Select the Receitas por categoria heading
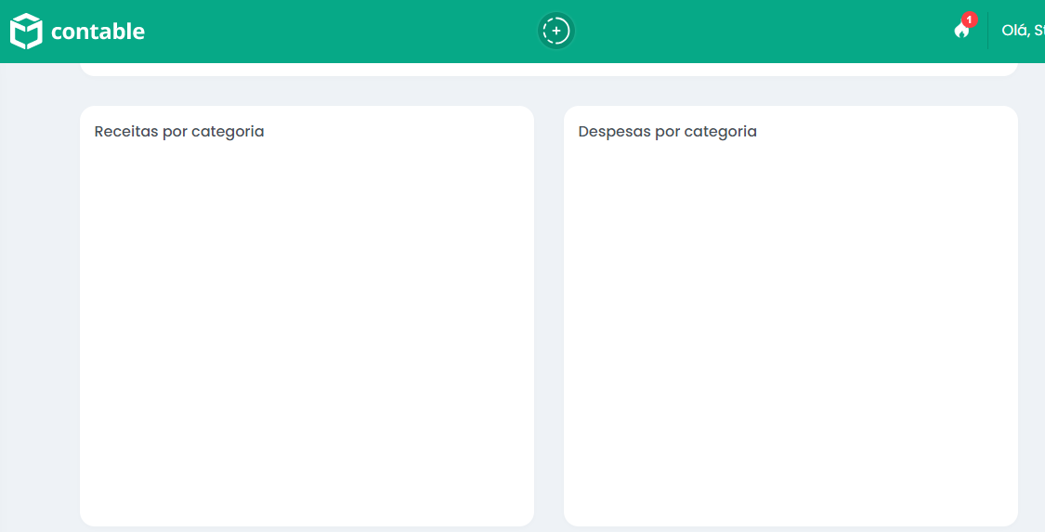Screen dimensions: 1045x532 [179, 131]
